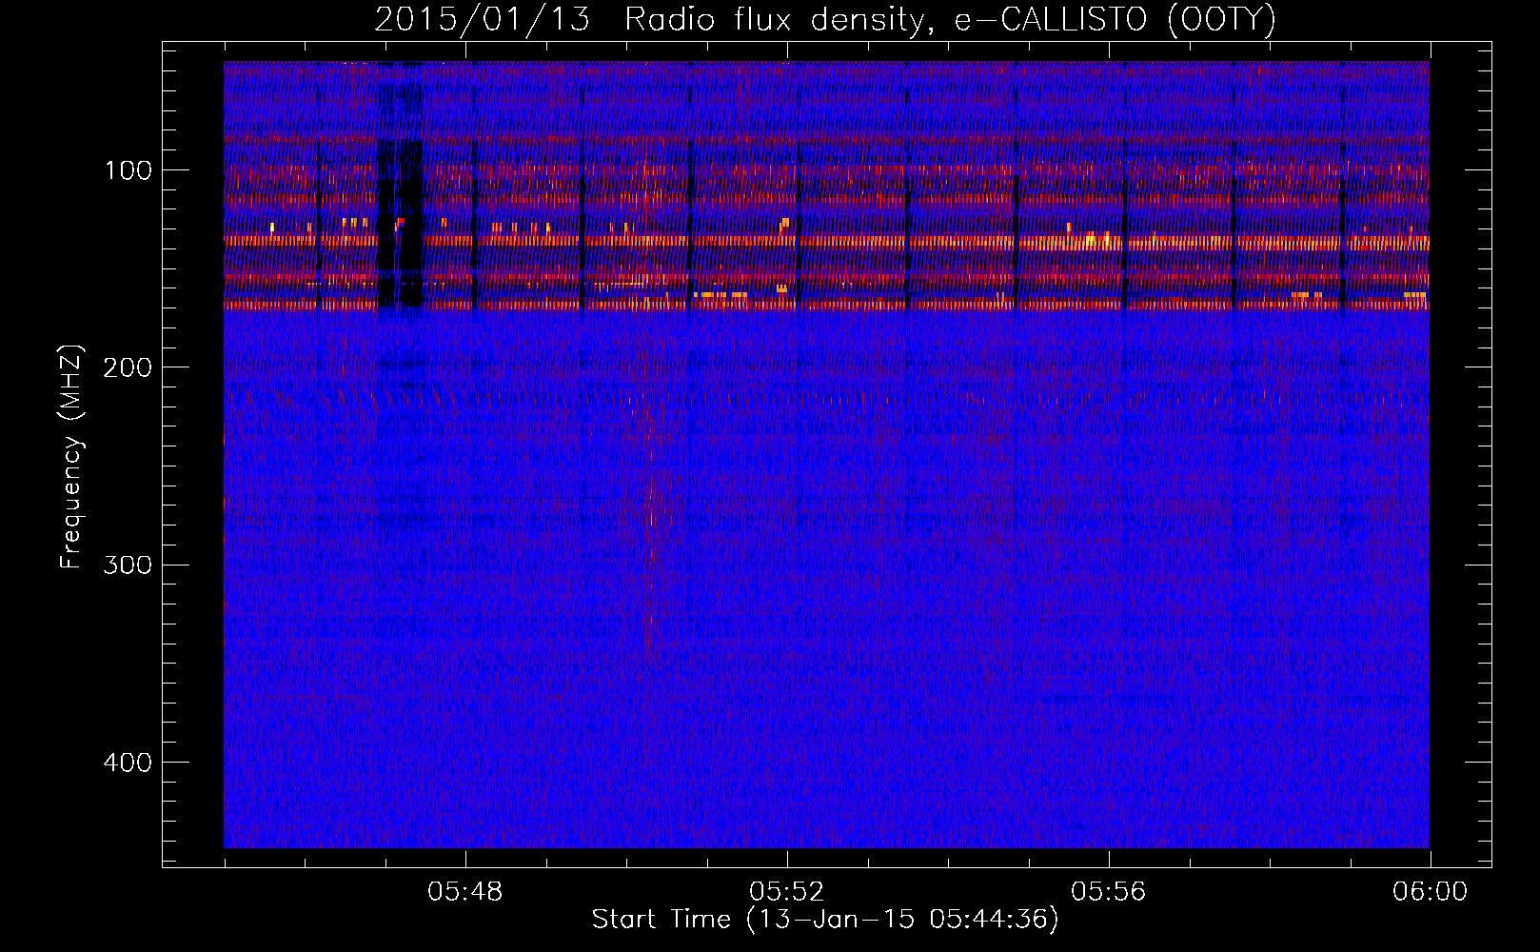Click the plot title '2015/01/13 Radio flux density'
This screenshot has height=952, width=1540.
pos(825,20)
